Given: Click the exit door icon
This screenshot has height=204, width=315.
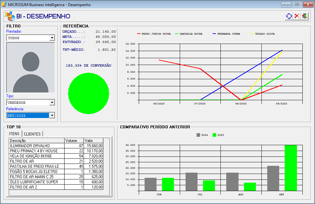Looking at the screenshot, I should [x=304, y=16].
